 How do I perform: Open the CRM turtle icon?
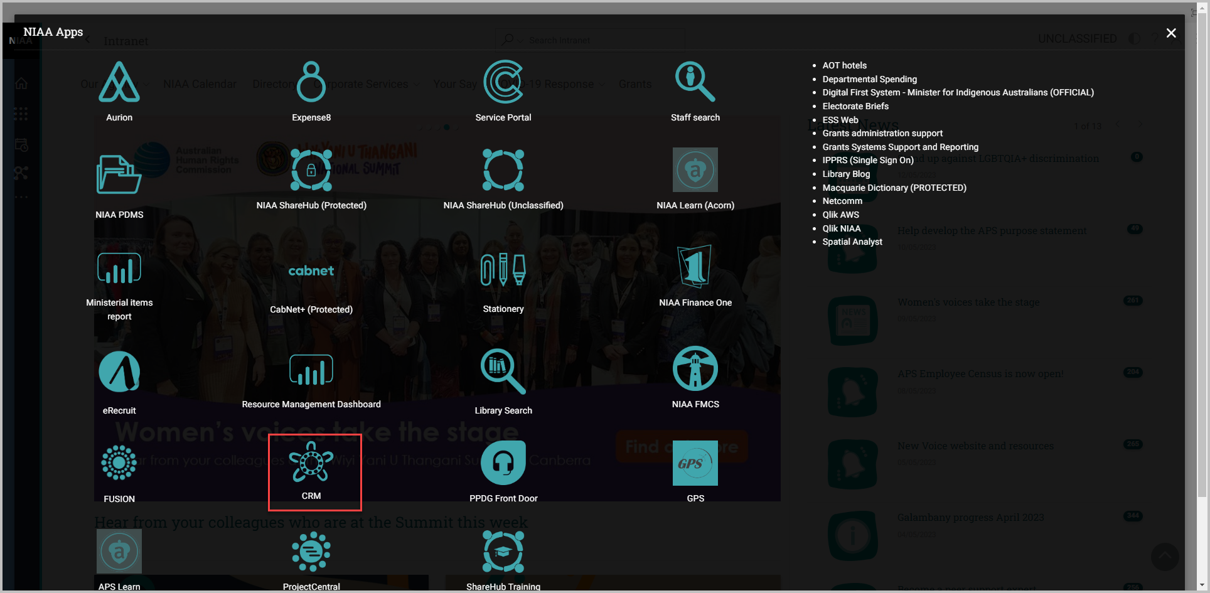(x=311, y=462)
